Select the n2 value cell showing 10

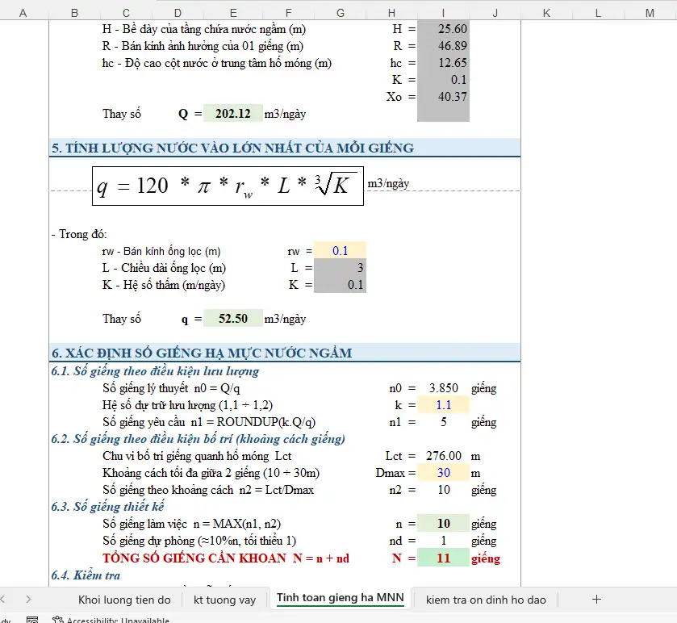coord(444,490)
